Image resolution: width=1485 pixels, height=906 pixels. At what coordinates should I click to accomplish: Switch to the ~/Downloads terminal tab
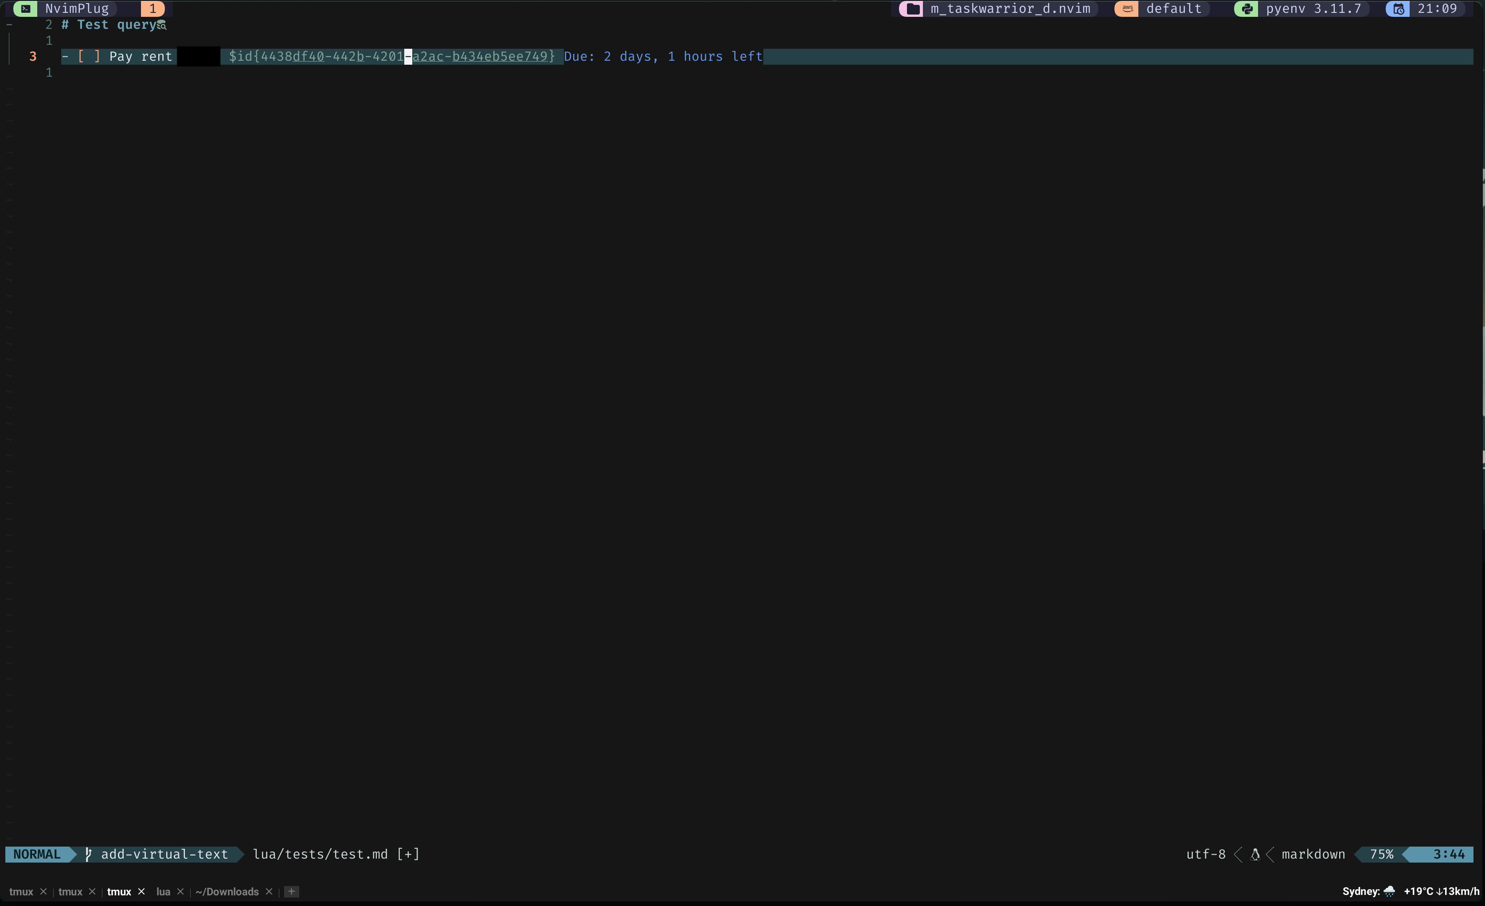tap(227, 891)
